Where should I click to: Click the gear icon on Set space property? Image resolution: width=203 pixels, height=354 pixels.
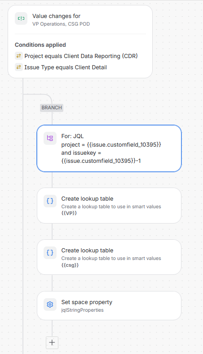50,305
